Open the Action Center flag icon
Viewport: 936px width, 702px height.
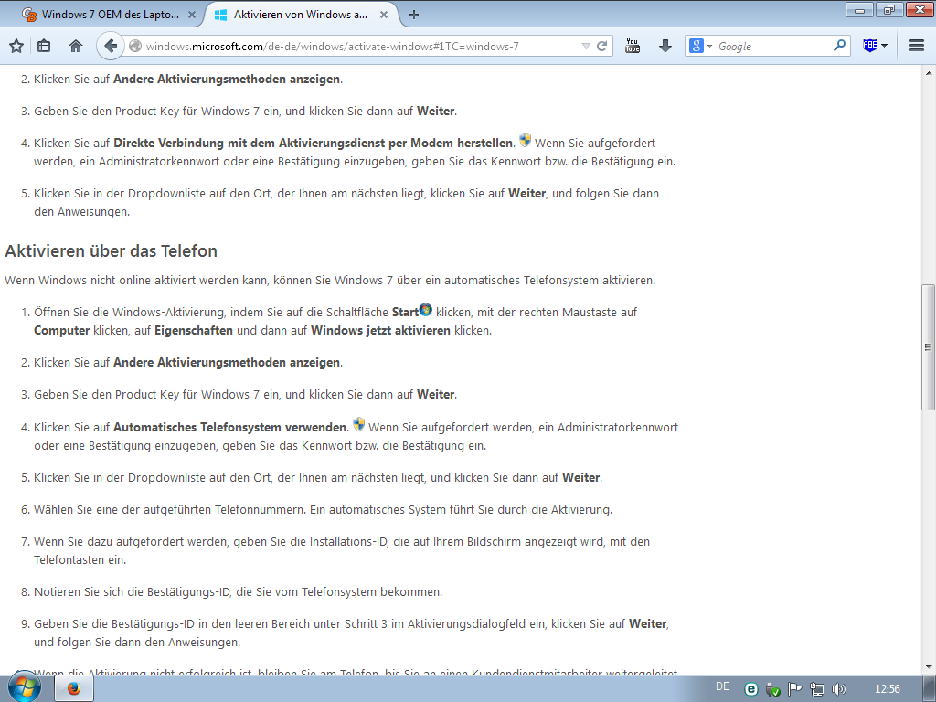point(794,689)
